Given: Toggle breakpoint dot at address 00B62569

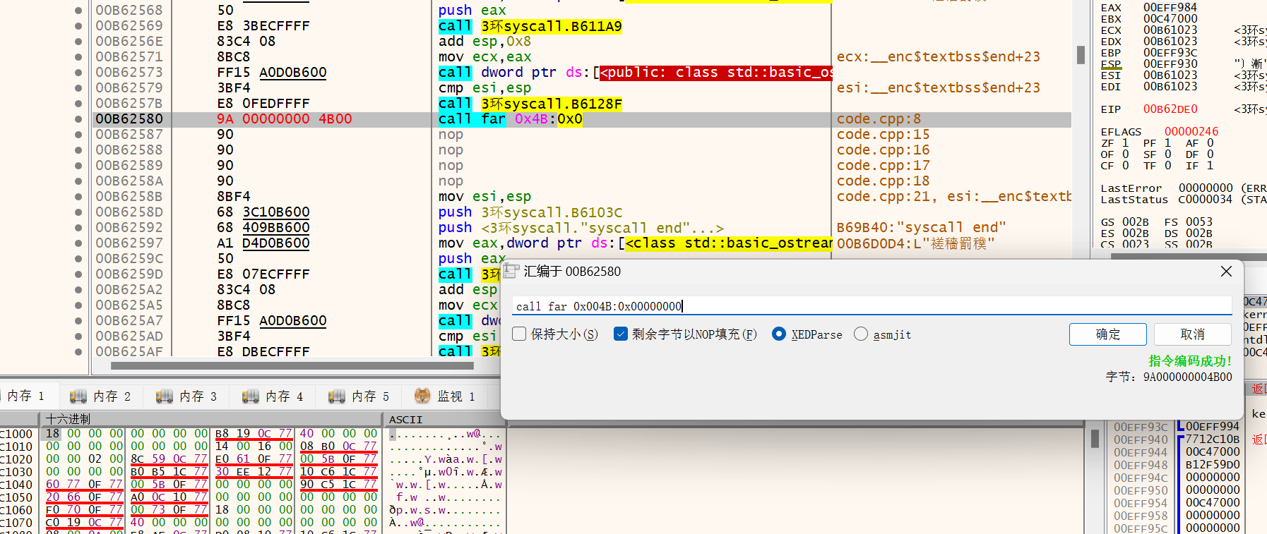Looking at the screenshot, I should 78,26.
